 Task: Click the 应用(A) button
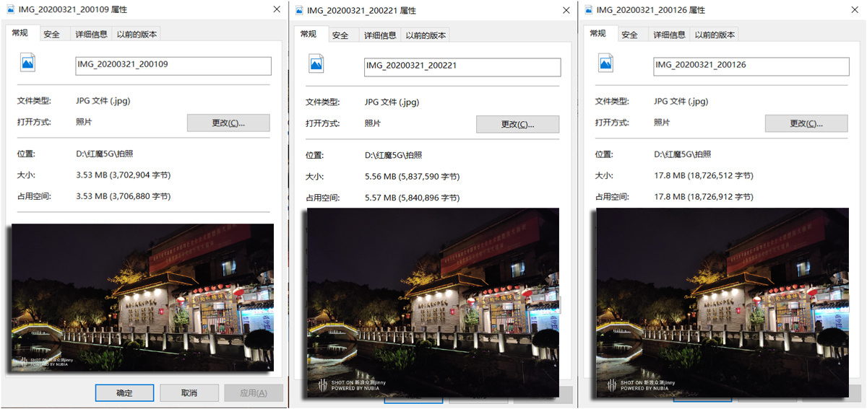pyautogui.click(x=252, y=393)
